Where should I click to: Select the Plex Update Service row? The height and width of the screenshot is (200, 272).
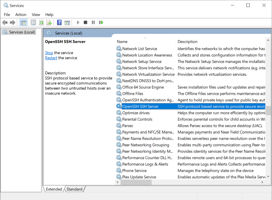pos(190,177)
